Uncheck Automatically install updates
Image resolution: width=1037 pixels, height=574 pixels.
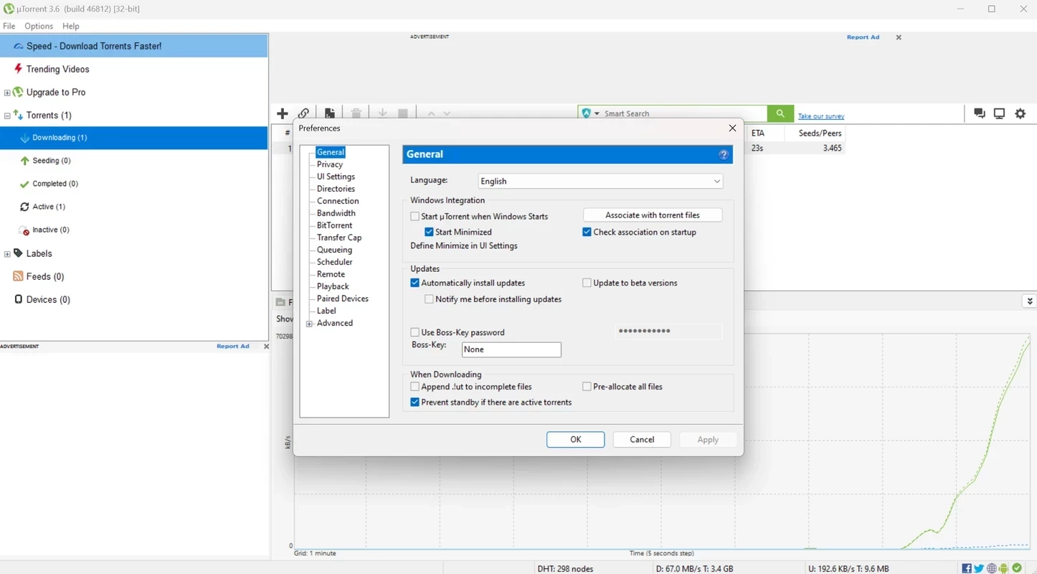[415, 283]
